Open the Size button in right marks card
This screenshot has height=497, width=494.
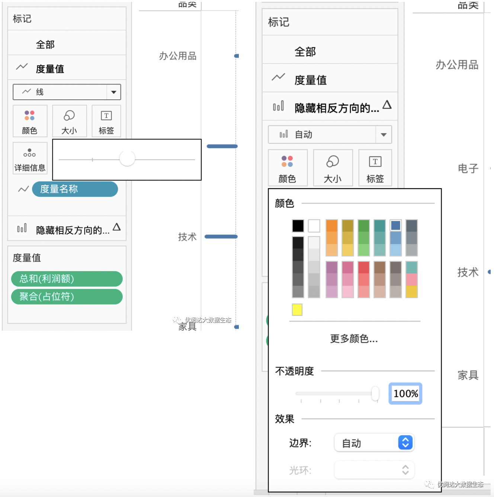tap(333, 168)
